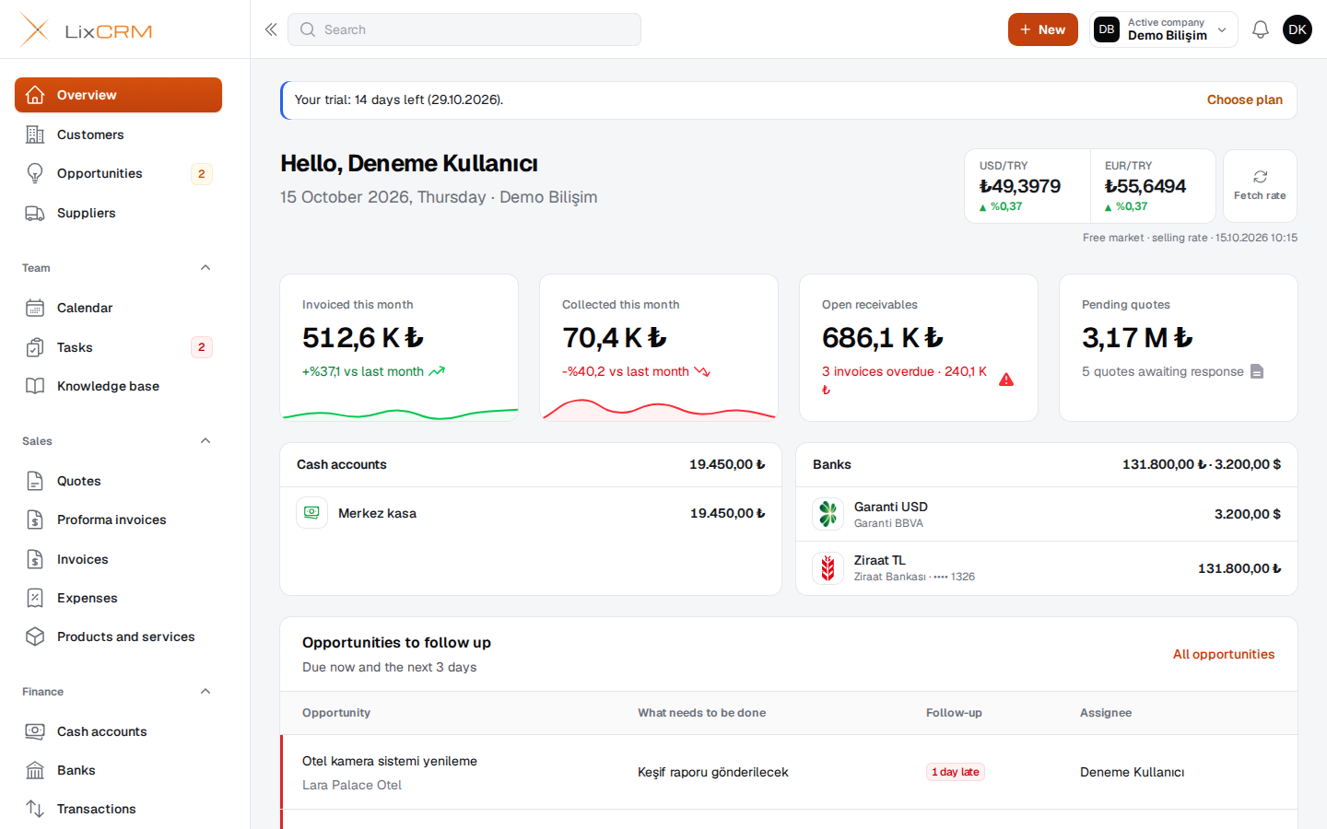
Task: Open Quotes in the sidebar
Action: pos(118,481)
